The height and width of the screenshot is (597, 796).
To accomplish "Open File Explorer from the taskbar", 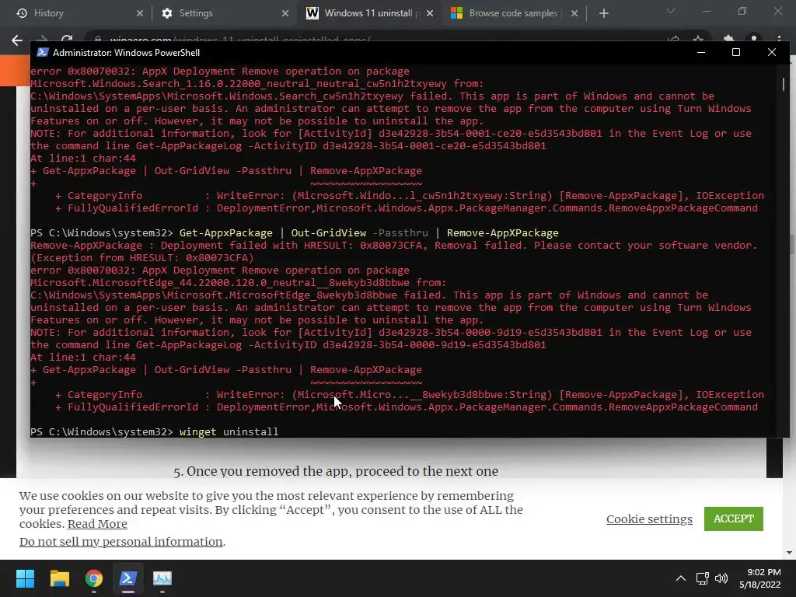I will [59, 578].
